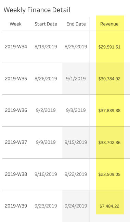Click revenue value $37,839.38

point(109,110)
